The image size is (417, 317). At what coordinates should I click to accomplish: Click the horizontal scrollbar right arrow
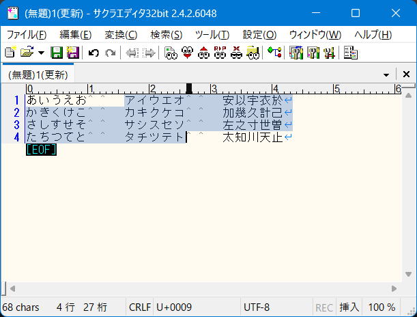[394, 288]
